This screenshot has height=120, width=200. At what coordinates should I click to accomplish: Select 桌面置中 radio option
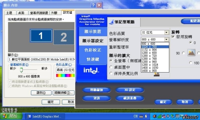point(111,67)
